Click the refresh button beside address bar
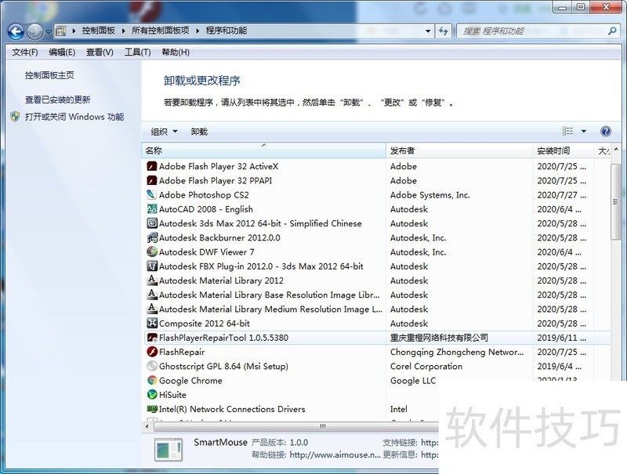 click(444, 31)
